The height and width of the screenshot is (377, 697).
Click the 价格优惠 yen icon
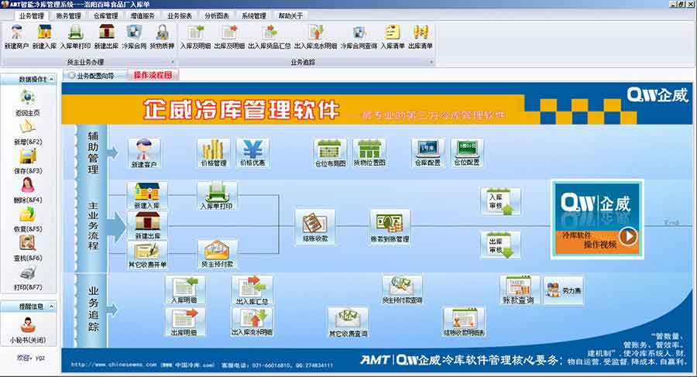point(252,153)
